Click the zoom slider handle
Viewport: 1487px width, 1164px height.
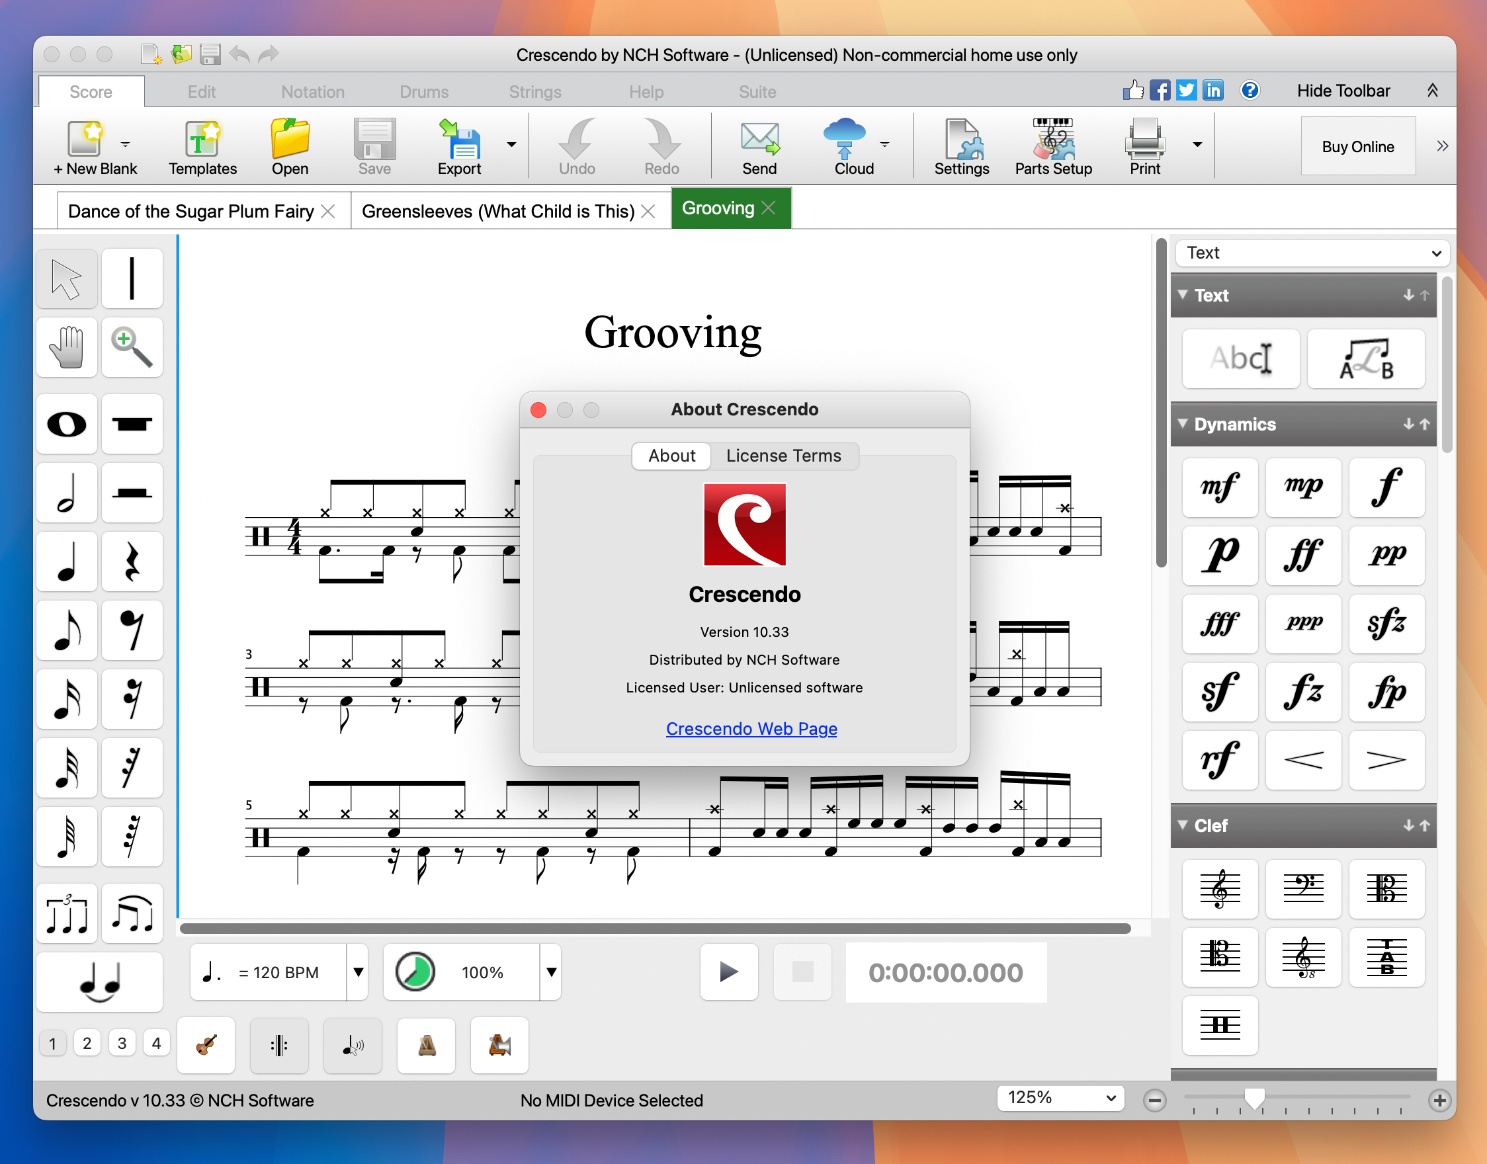(1255, 1098)
